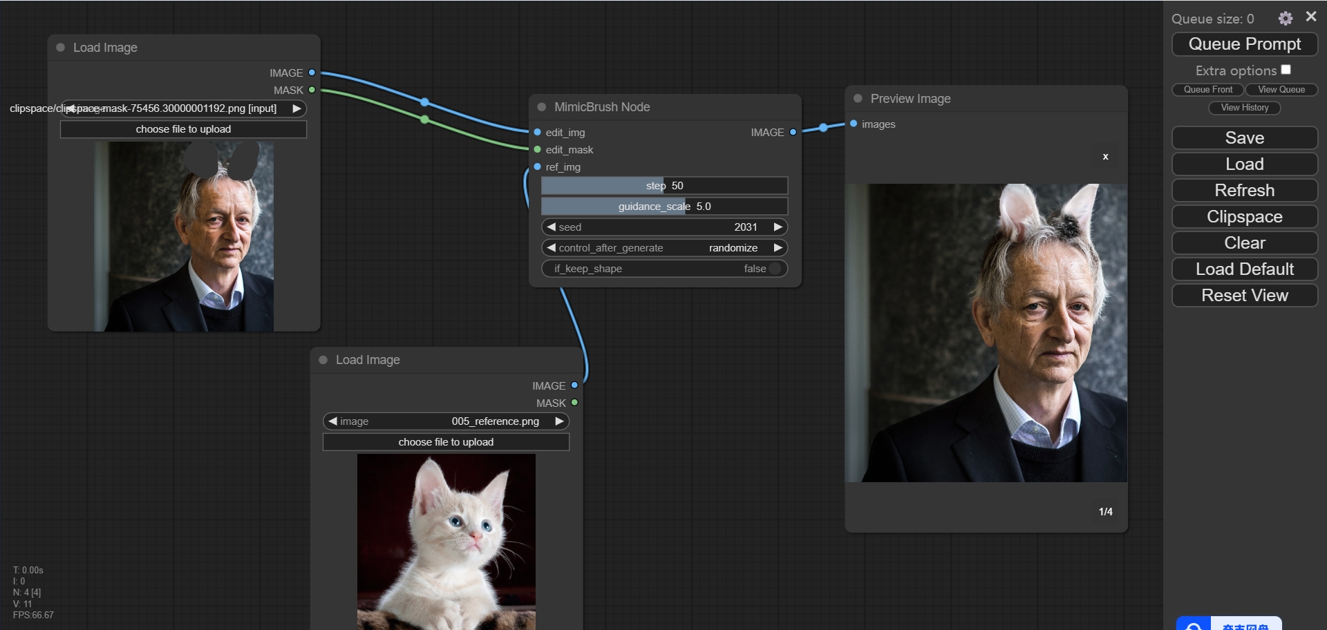Image resolution: width=1327 pixels, height=630 pixels.
Task: Click the generated preview image
Action: (986, 333)
